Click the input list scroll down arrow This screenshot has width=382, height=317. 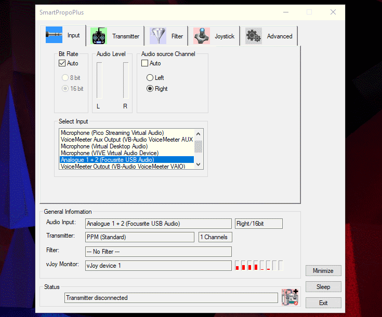tap(199, 164)
